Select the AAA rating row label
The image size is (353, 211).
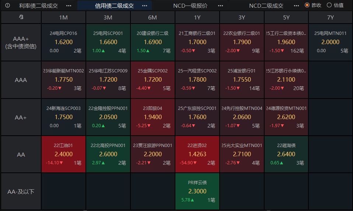tap(21, 80)
